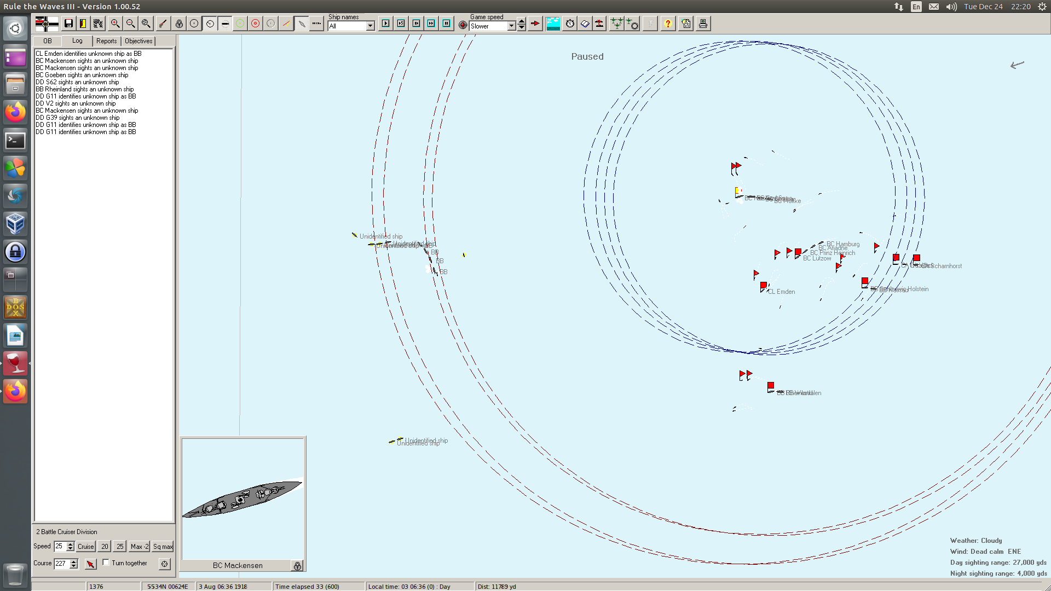This screenshot has width=1051, height=591.
Task: Toggle lock icon beside BC Mackensen
Action: click(x=297, y=566)
